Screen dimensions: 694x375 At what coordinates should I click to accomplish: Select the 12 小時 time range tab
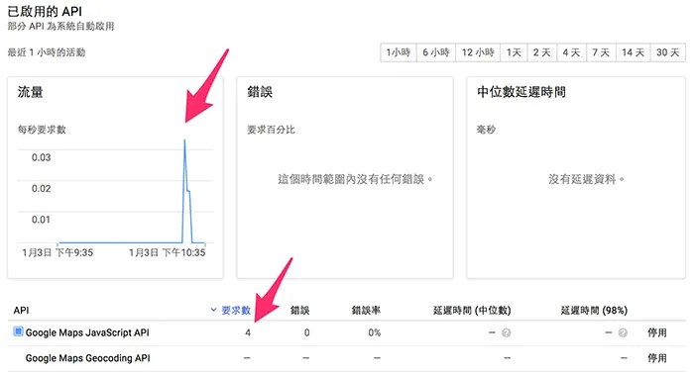[x=478, y=52]
